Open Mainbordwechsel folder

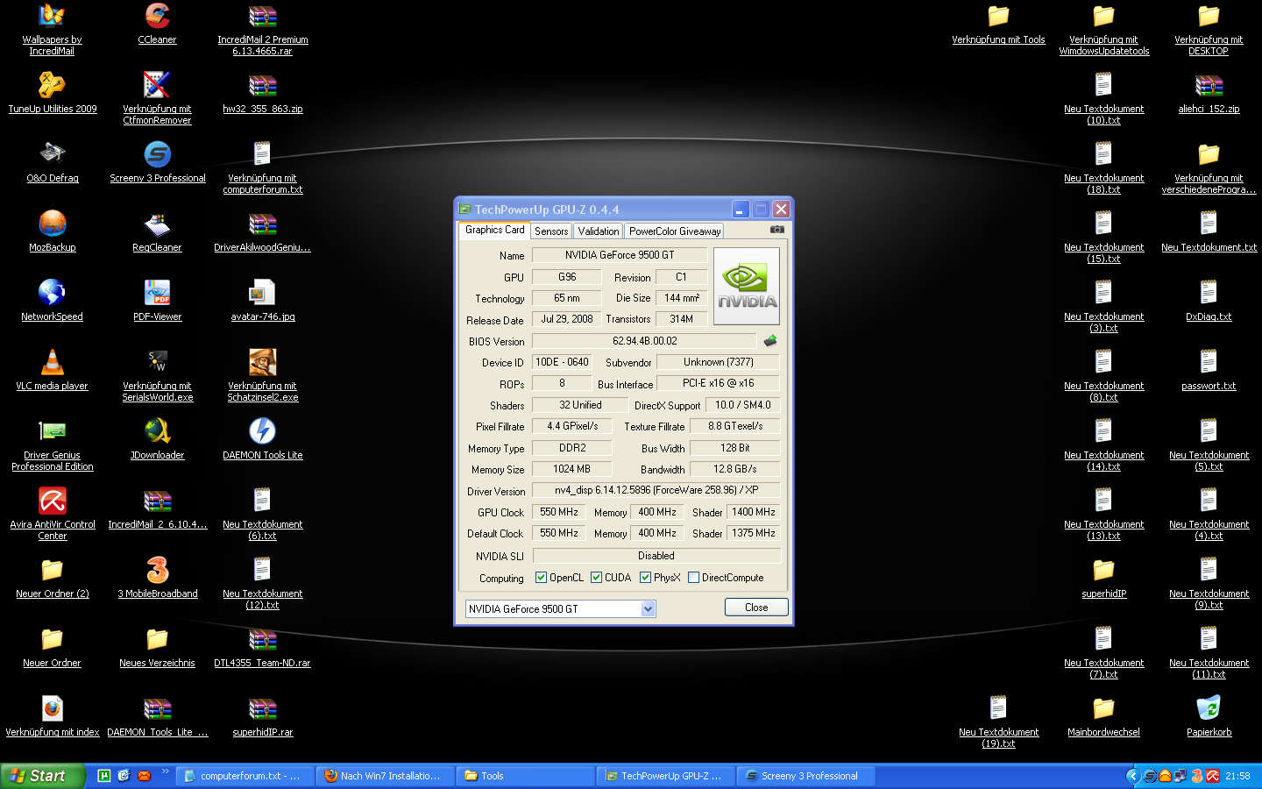pos(1103,716)
